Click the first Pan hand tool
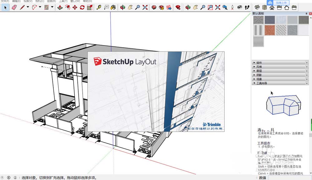The image size is (312, 180). coord(130,7)
